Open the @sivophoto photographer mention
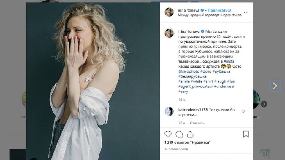This screenshot has height=160, width=285. pyautogui.click(x=189, y=71)
